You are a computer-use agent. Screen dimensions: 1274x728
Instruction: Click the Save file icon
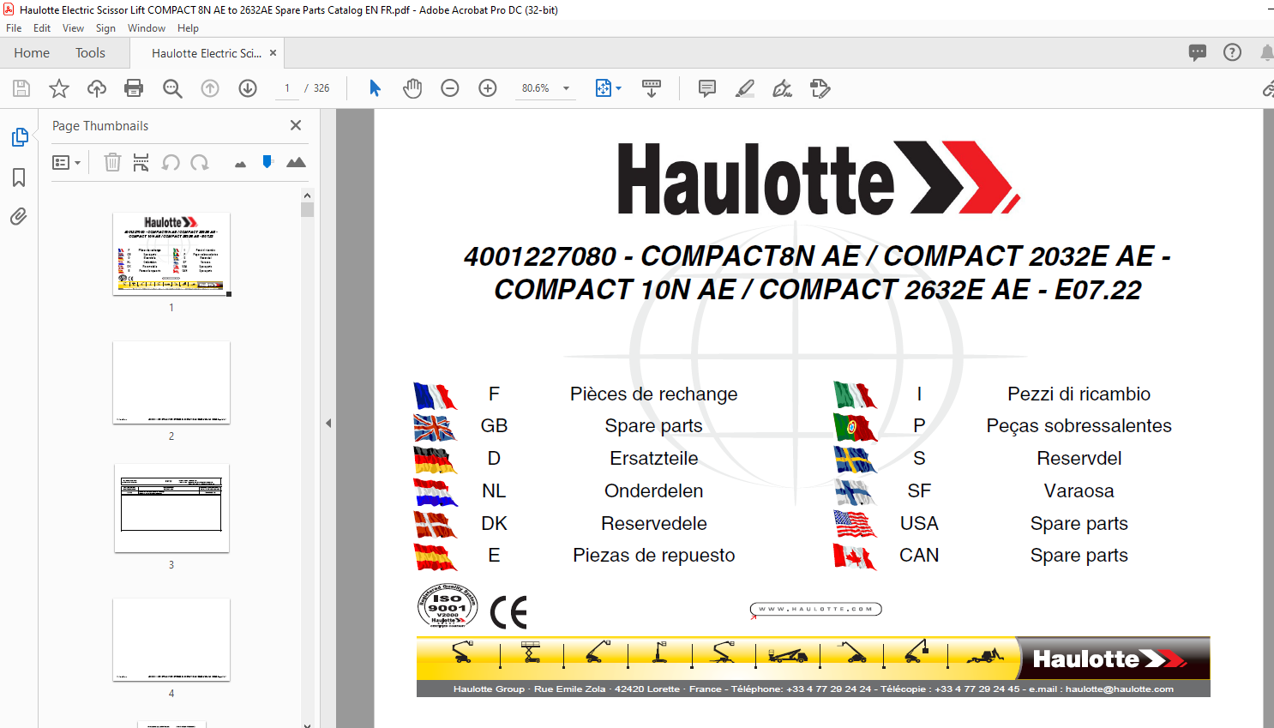21,88
